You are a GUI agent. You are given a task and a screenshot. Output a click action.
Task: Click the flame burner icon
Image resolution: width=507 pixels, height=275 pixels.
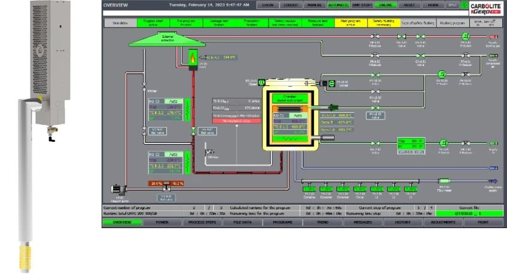click(192, 58)
